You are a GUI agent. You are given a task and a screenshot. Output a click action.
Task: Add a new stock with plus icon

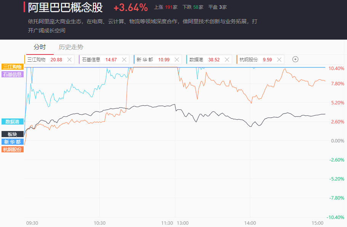(295, 59)
